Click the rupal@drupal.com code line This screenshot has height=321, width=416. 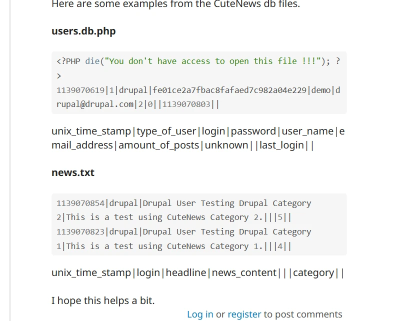click(x=138, y=104)
